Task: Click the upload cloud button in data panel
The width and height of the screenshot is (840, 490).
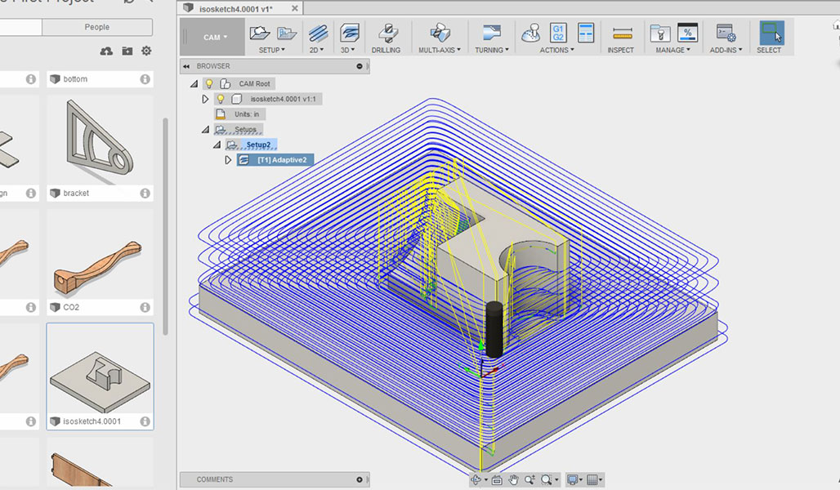Action: pos(106,51)
